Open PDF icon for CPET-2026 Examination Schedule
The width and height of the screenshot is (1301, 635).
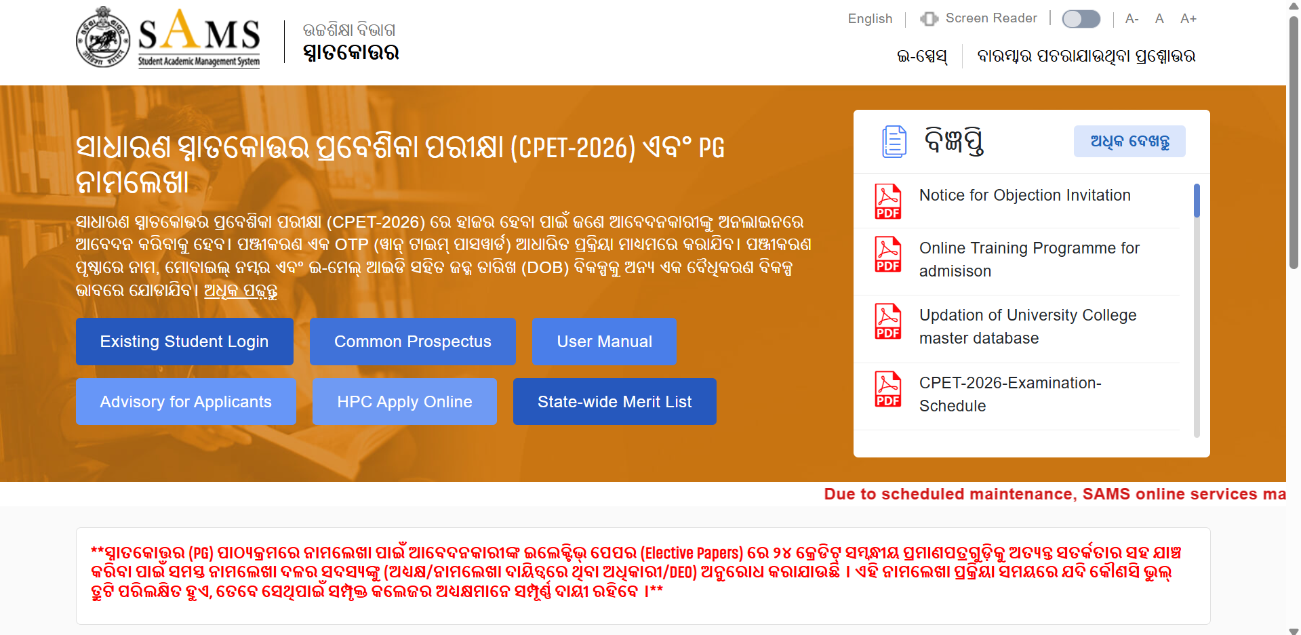[x=887, y=390]
